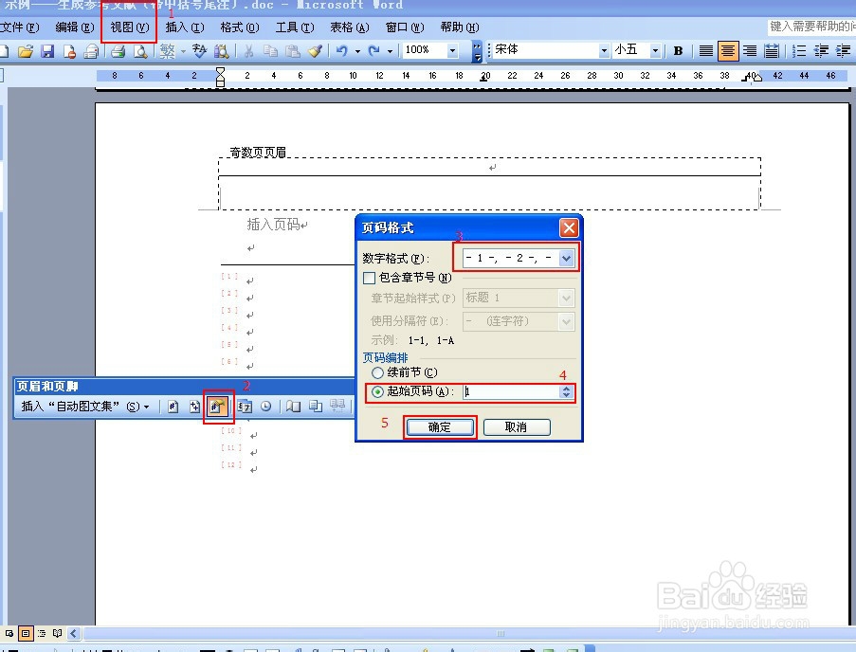Apply distributed alignment
856x652 pixels.
click(x=772, y=51)
